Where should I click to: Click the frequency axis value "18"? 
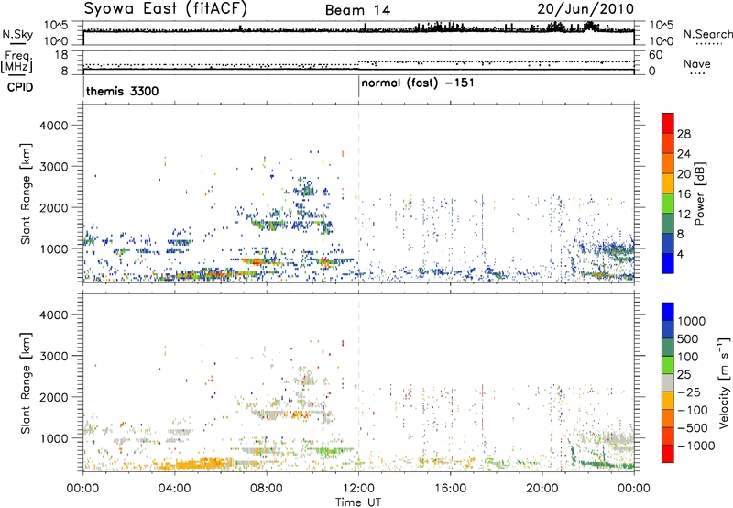(60, 55)
